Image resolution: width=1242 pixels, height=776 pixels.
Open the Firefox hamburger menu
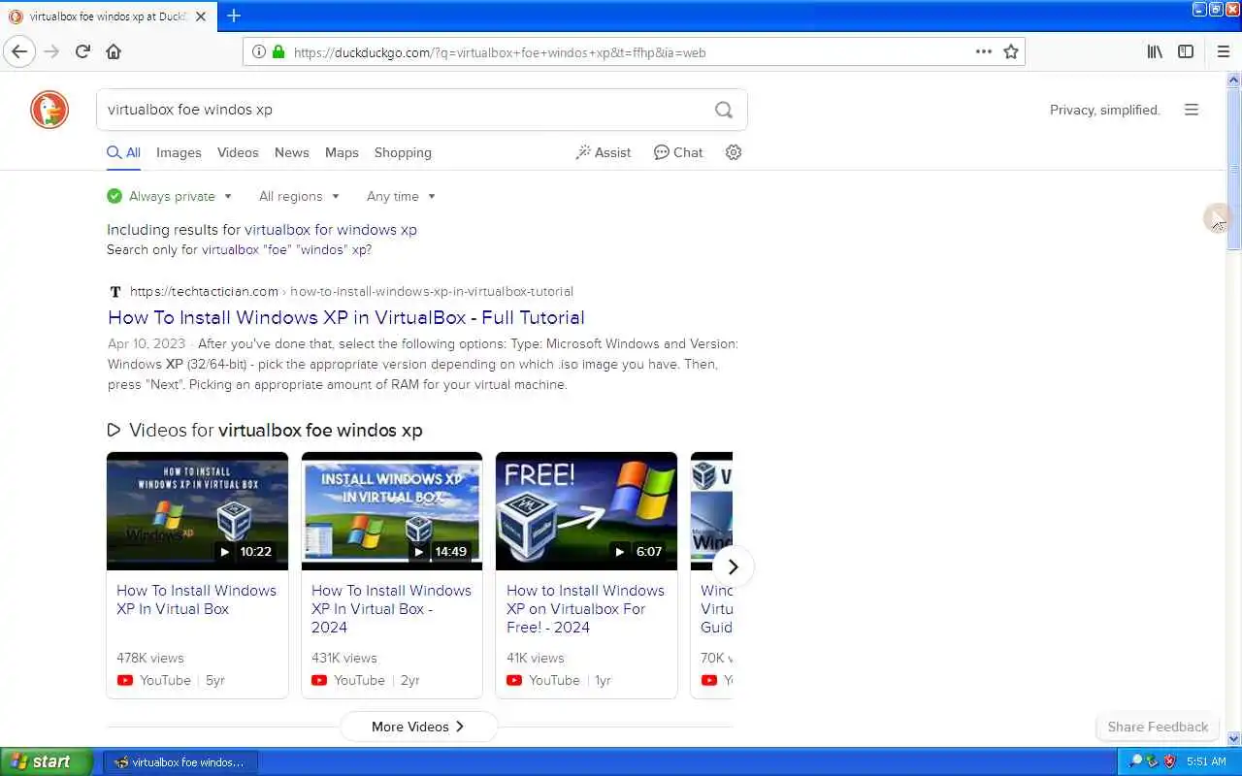[x=1223, y=51]
